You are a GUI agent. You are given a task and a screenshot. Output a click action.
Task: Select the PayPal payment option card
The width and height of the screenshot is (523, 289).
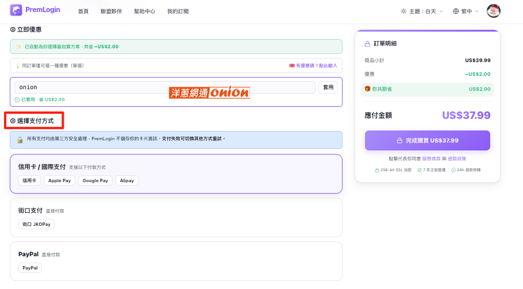176,261
